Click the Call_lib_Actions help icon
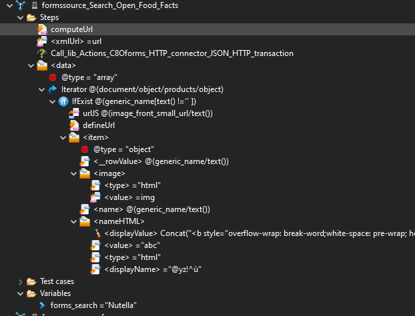The image size is (415, 316). 42,53
